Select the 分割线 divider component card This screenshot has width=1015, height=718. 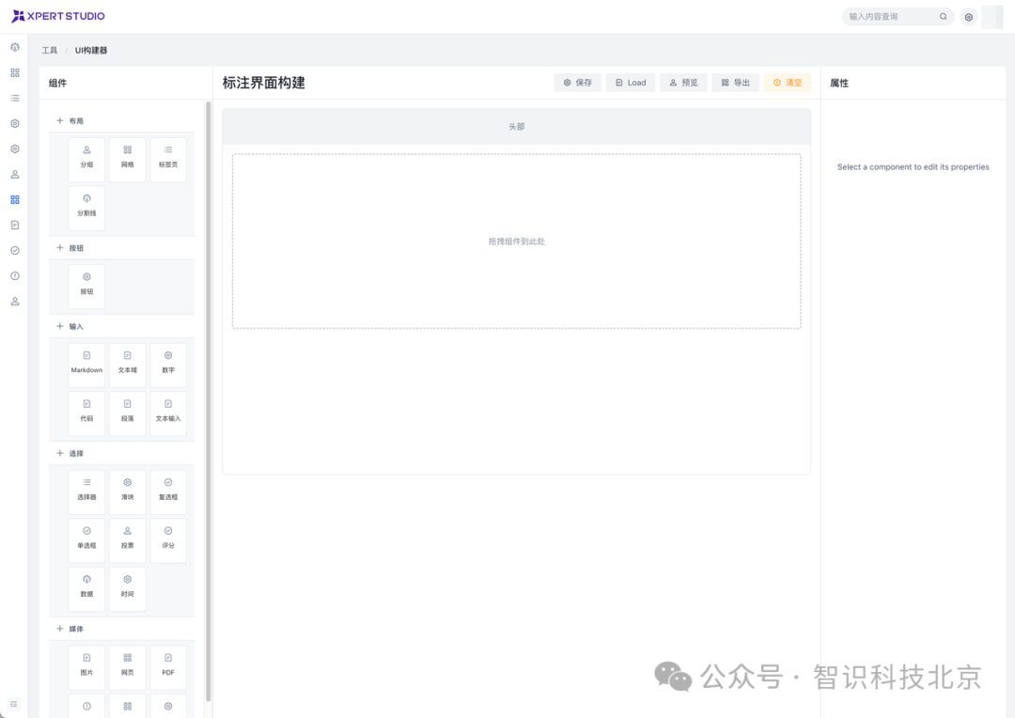(x=86, y=208)
